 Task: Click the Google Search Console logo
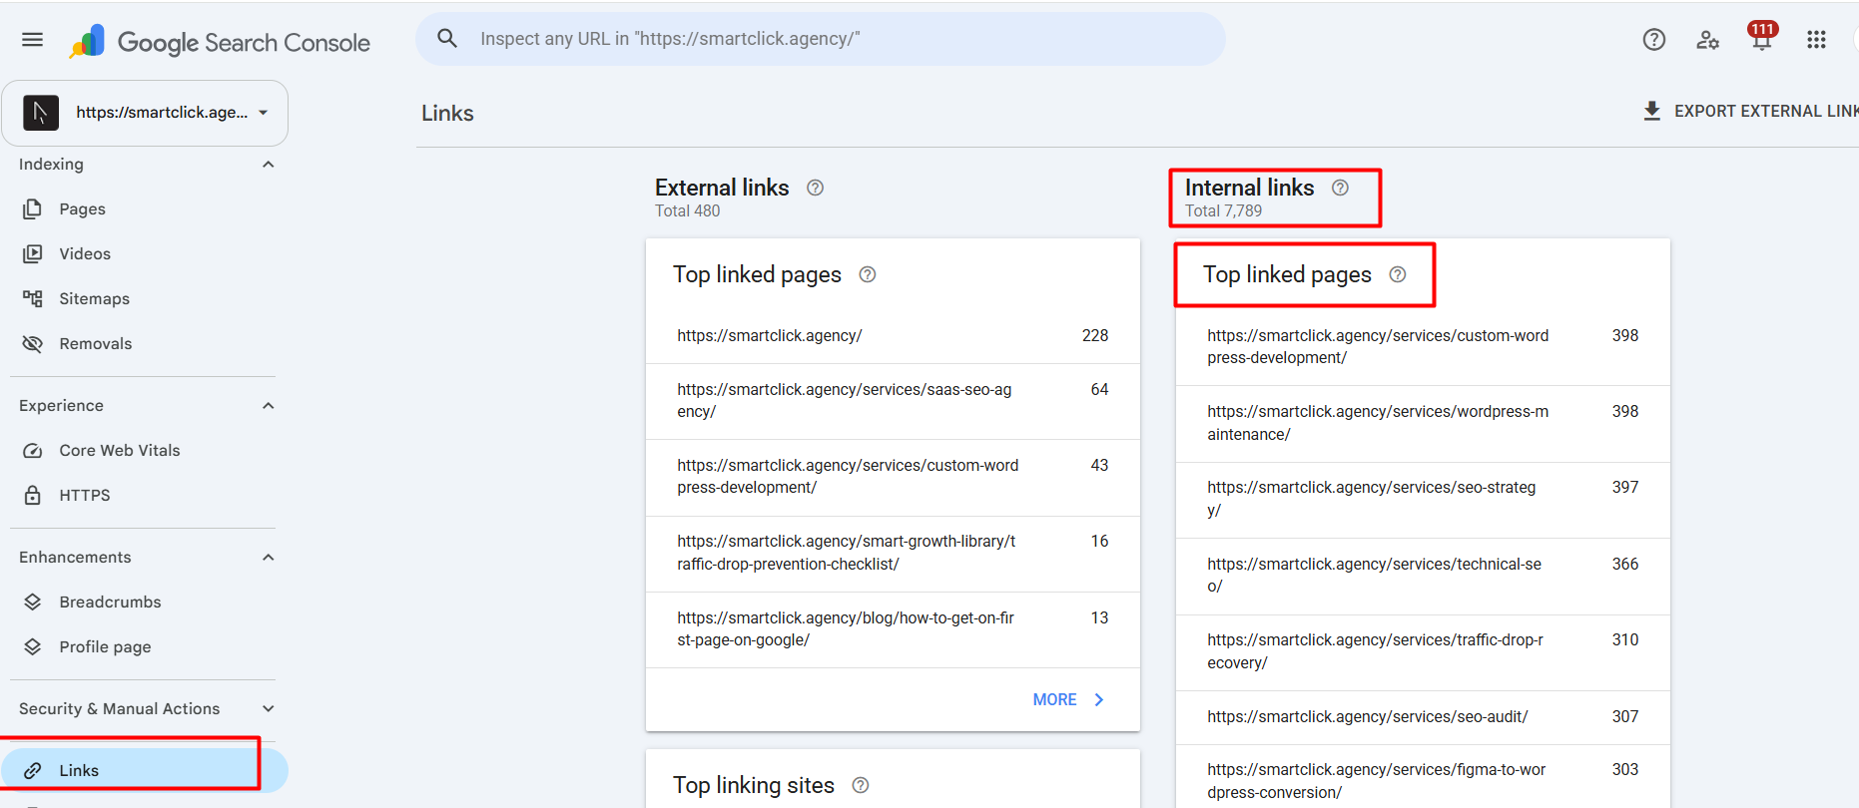[220, 42]
